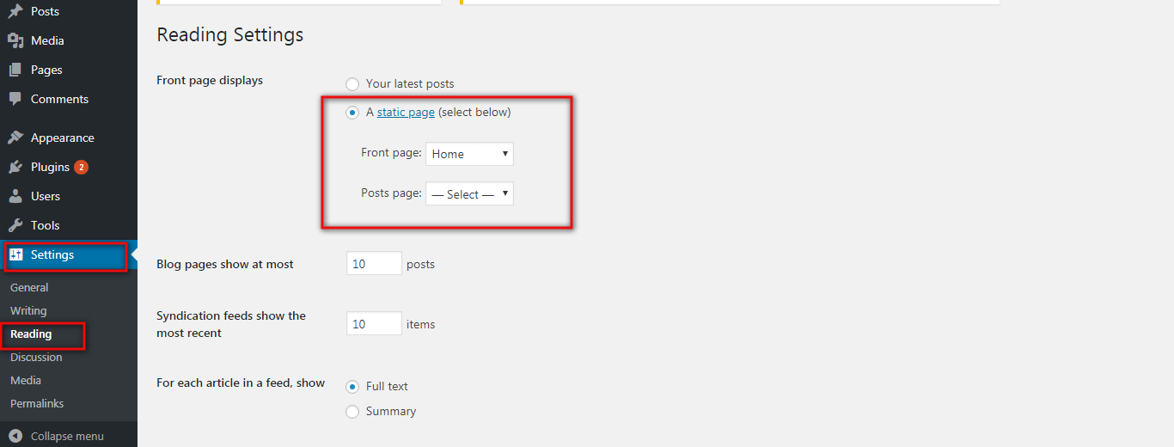Click the Posts pushpin icon
Viewport: 1174px width, 447px height.
pos(15,11)
